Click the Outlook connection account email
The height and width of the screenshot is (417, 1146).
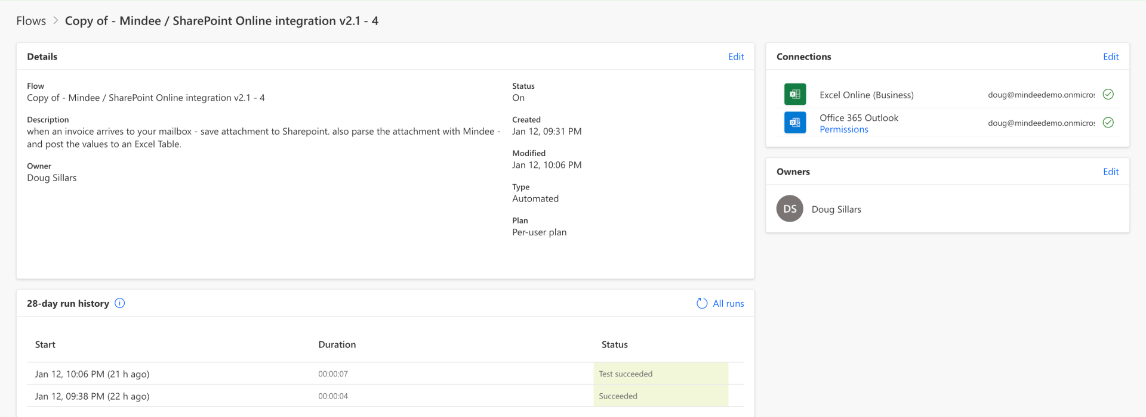point(1041,123)
